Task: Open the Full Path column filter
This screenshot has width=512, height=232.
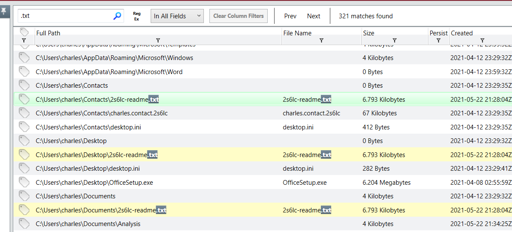Action: 158,40
